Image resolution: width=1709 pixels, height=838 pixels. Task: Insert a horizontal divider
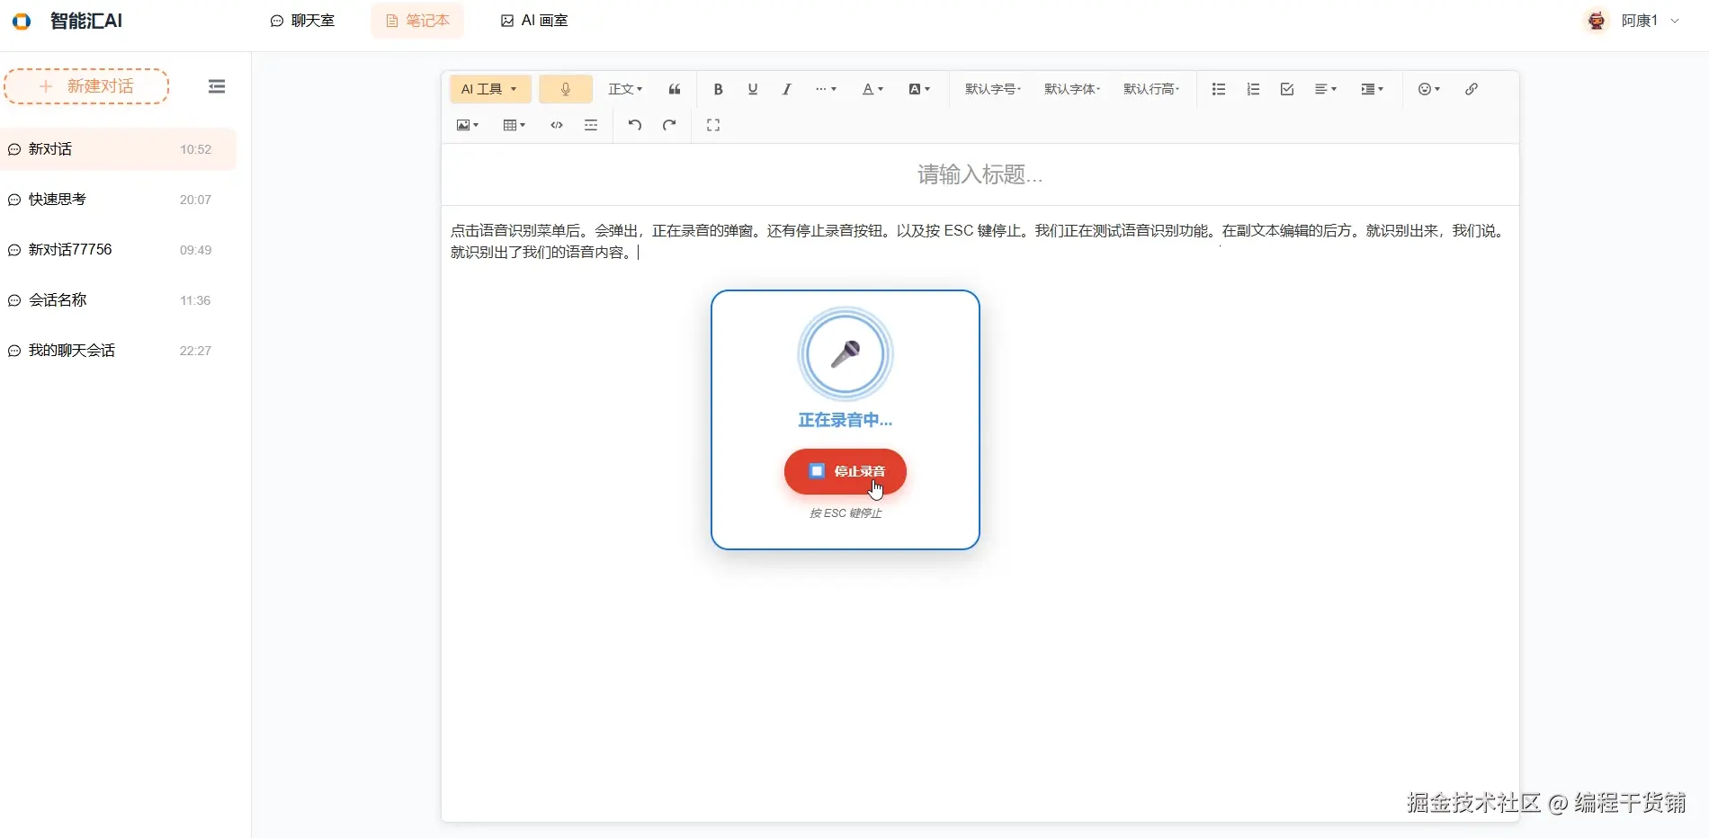591,125
